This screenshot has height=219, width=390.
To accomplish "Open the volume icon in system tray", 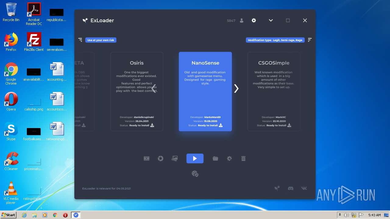I will (346, 215).
